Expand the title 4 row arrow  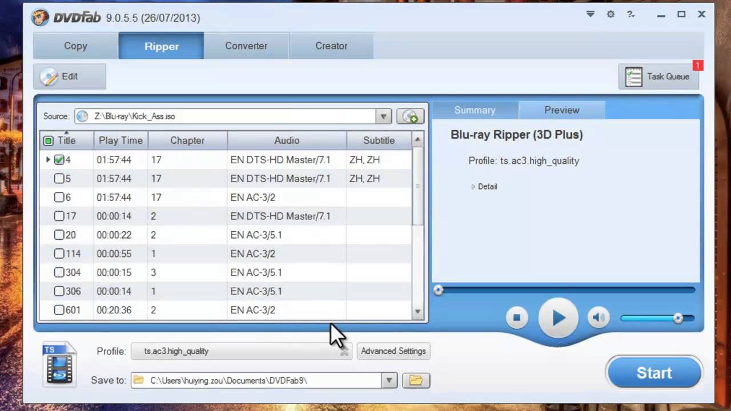[x=48, y=160]
